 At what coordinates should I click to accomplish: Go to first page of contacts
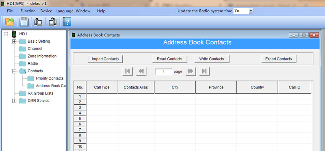coord(128,71)
